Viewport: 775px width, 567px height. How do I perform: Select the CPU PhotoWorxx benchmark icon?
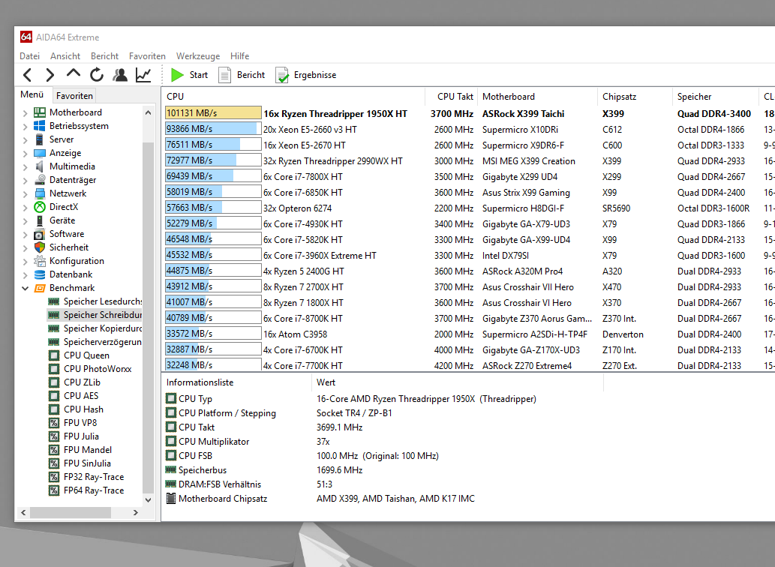click(54, 369)
